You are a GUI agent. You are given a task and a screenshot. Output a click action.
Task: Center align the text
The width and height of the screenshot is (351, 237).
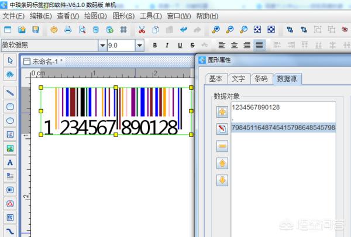click(235, 46)
